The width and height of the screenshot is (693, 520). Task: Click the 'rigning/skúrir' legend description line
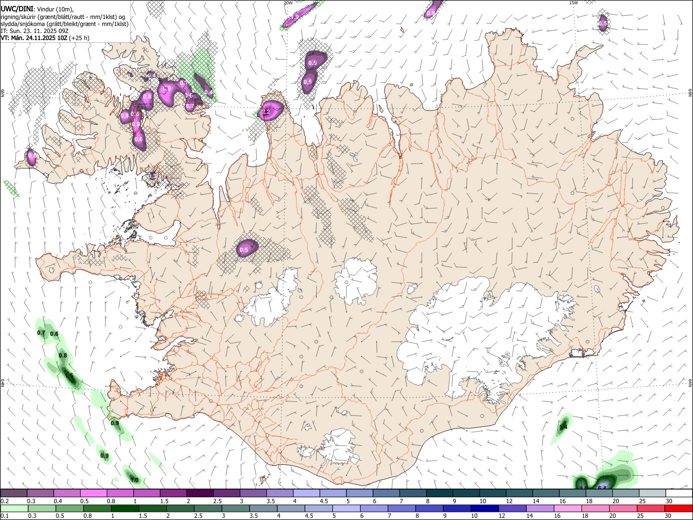tap(63, 17)
